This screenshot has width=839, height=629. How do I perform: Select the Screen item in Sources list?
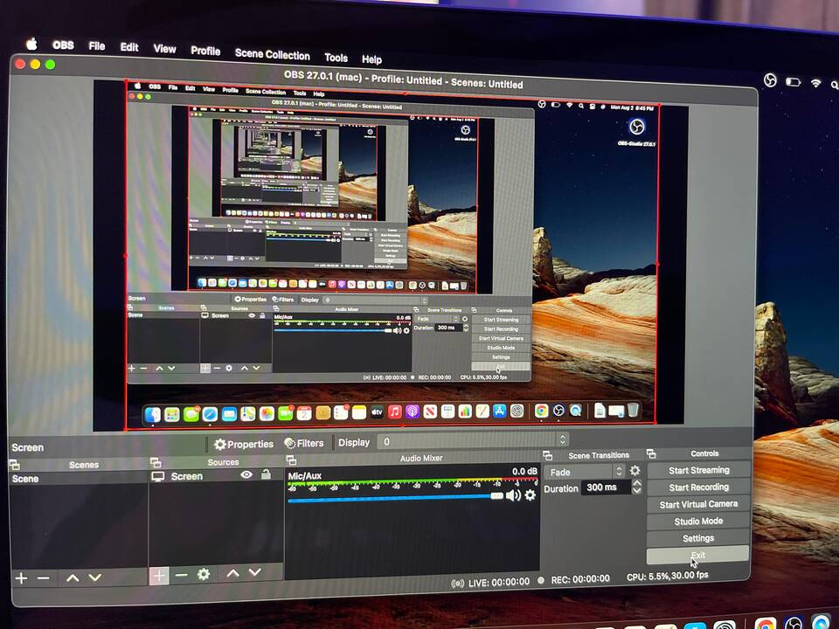pos(216,475)
